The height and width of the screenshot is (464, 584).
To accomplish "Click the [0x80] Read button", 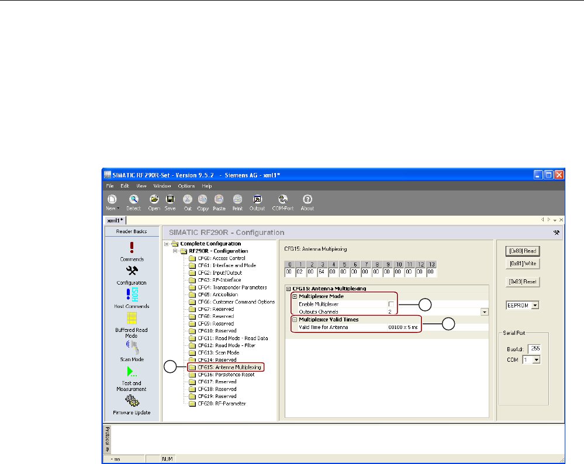I will tap(523, 251).
